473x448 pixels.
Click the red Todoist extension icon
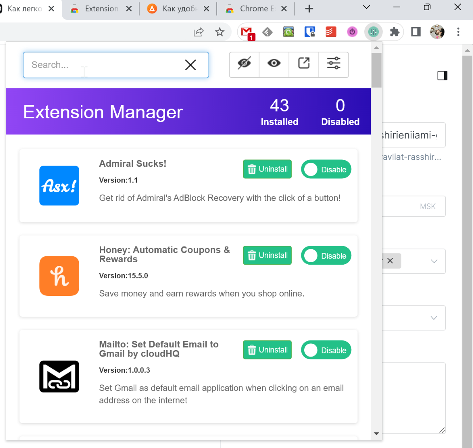pos(331,32)
